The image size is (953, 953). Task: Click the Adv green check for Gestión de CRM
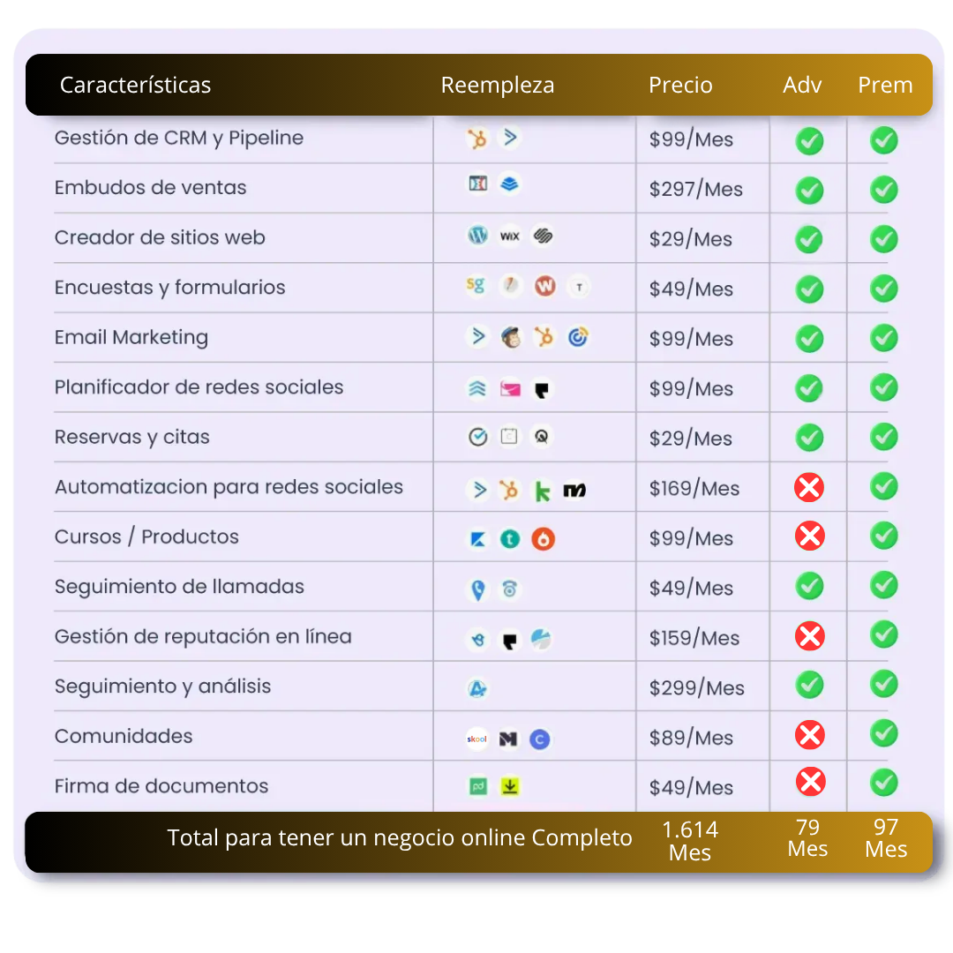[809, 141]
